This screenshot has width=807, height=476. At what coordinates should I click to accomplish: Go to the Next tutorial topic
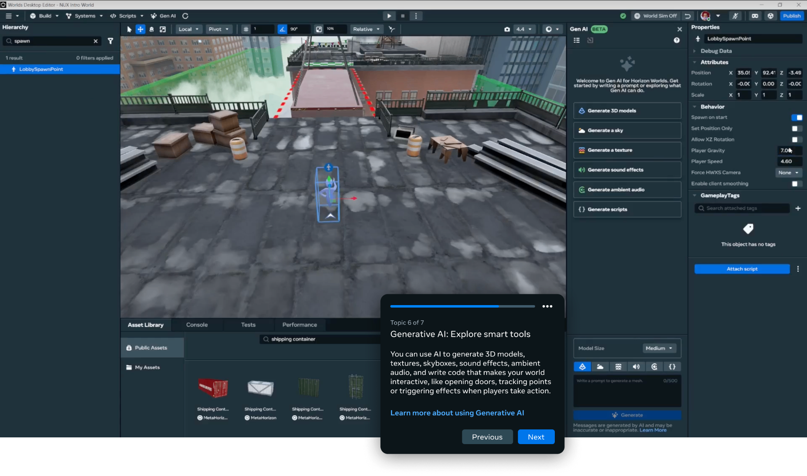point(536,437)
